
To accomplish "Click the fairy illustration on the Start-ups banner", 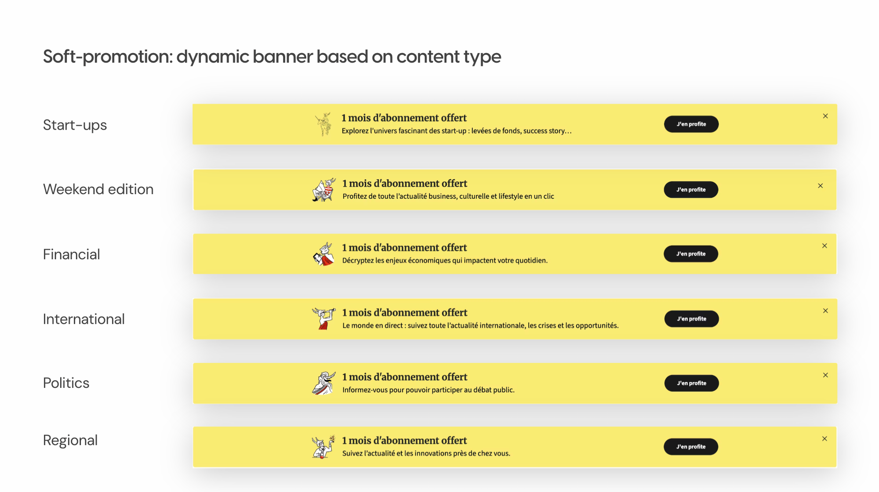I will [x=323, y=124].
